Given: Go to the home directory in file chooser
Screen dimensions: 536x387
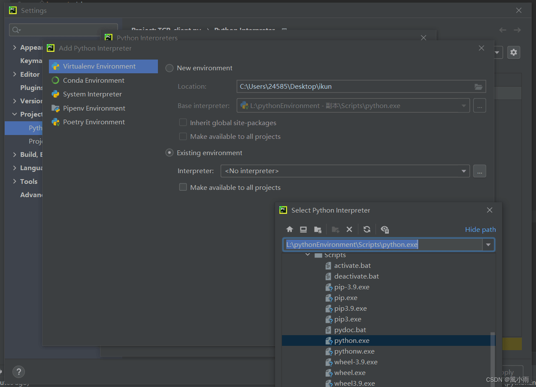Looking at the screenshot, I should click(x=290, y=229).
